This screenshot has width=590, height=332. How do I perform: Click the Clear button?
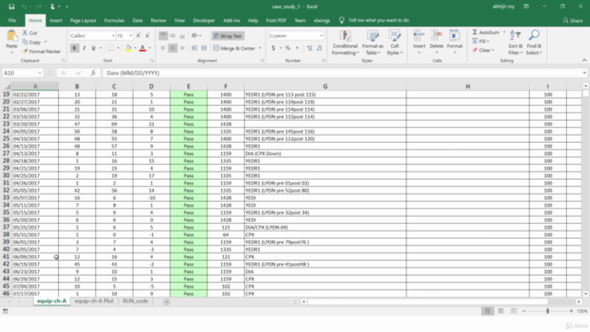[483, 50]
